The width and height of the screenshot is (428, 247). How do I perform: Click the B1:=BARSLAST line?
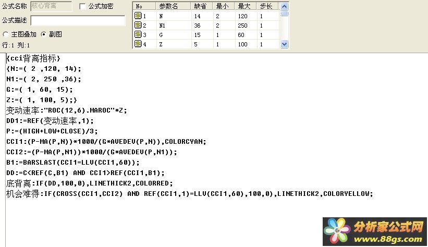pyautogui.click(x=73, y=163)
